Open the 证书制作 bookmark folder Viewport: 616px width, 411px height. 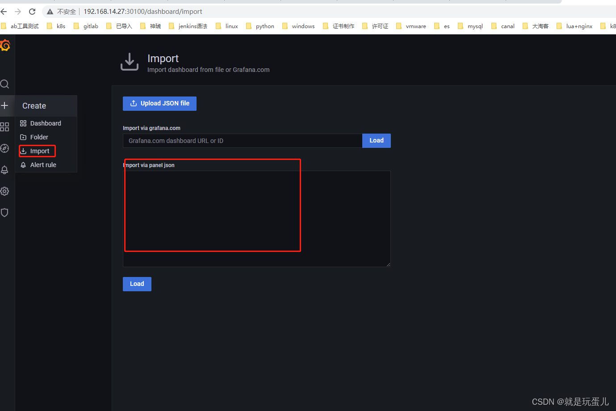tap(339, 26)
